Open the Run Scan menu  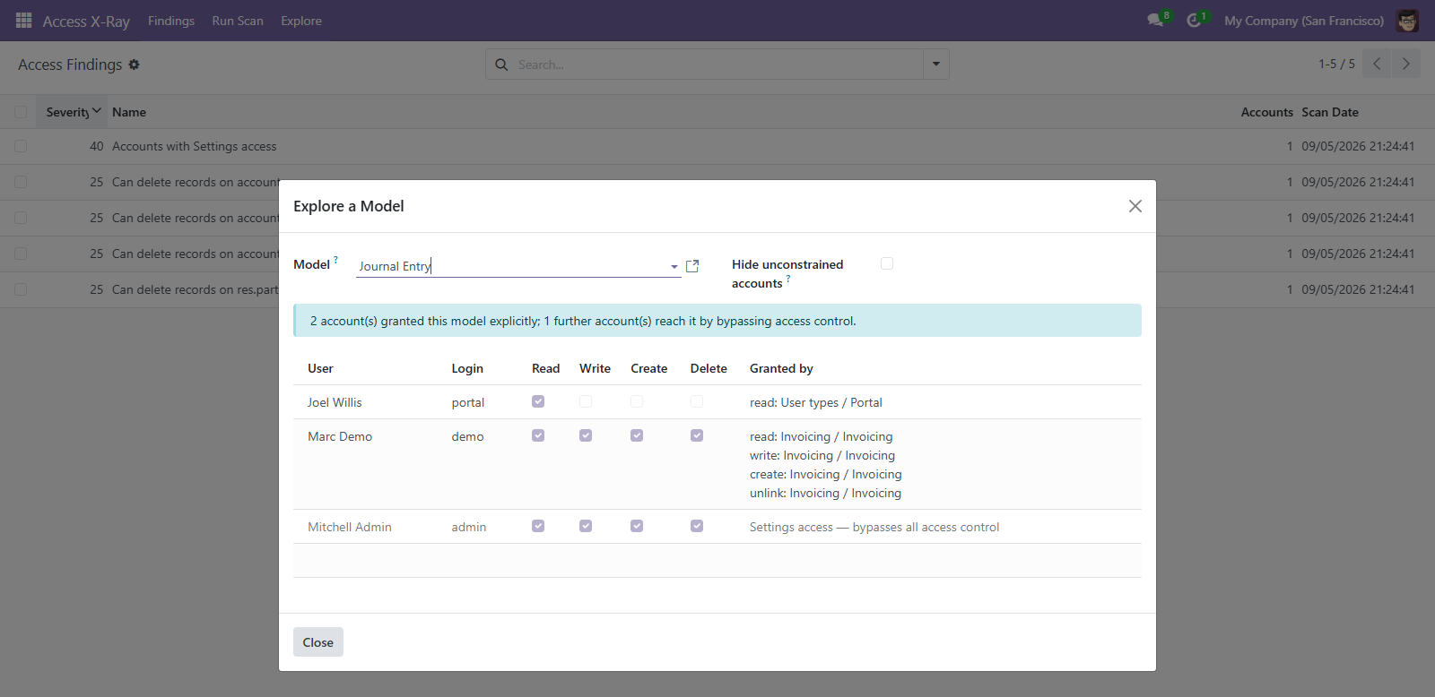pyautogui.click(x=238, y=21)
